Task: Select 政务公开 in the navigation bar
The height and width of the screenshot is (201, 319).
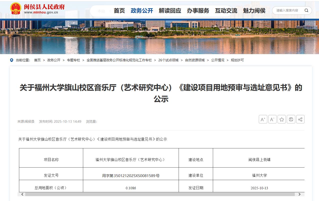Action: pyautogui.click(x=142, y=11)
